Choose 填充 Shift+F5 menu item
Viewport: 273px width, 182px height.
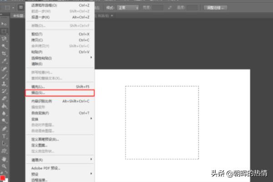[60, 87]
